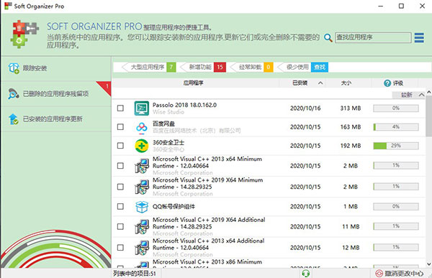Click the list vertical scrollbar thumb
Screen dimensions: 432x278
coord(428,116)
